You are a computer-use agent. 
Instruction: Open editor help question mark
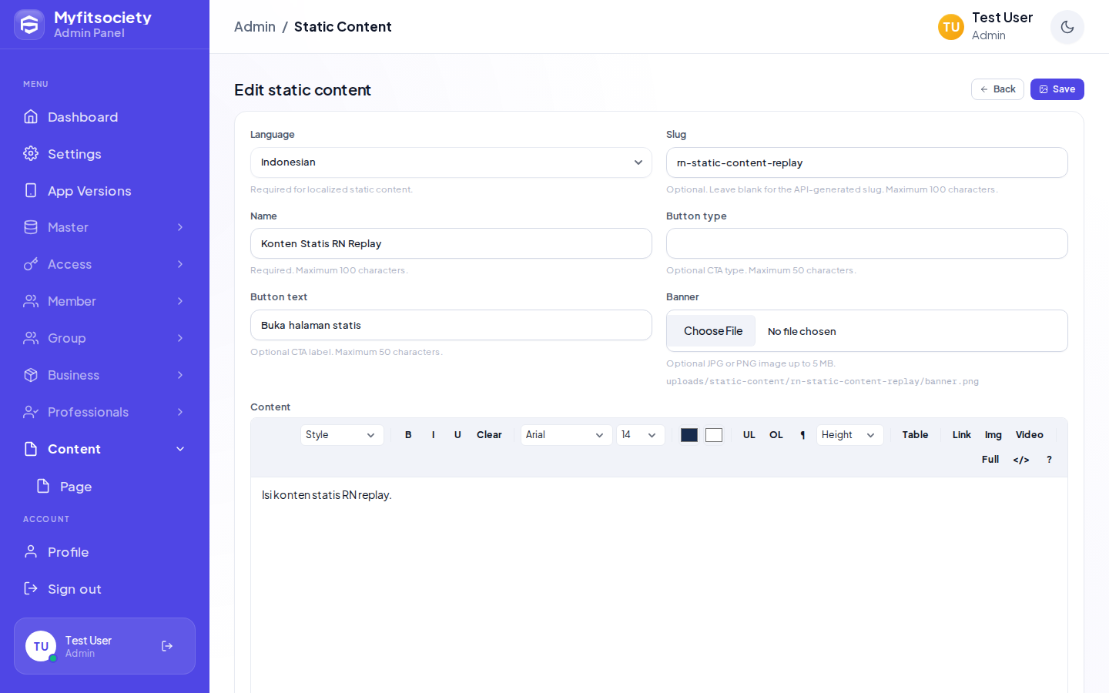pos(1049,460)
